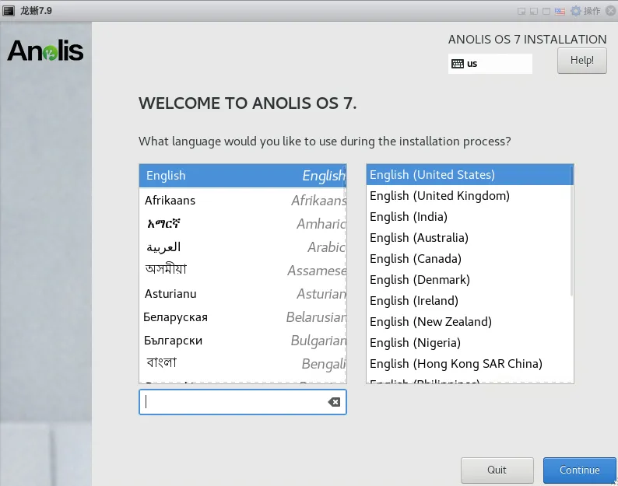Click the Anolis logo in the sidebar
Image resolution: width=618 pixels, height=486 pixels.
point(45,51)
